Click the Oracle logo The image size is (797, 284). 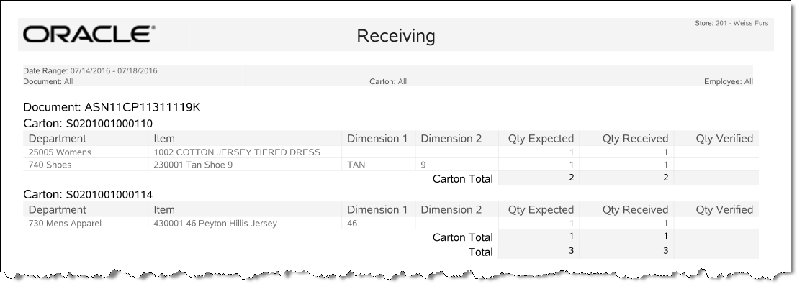coord(89,35)
